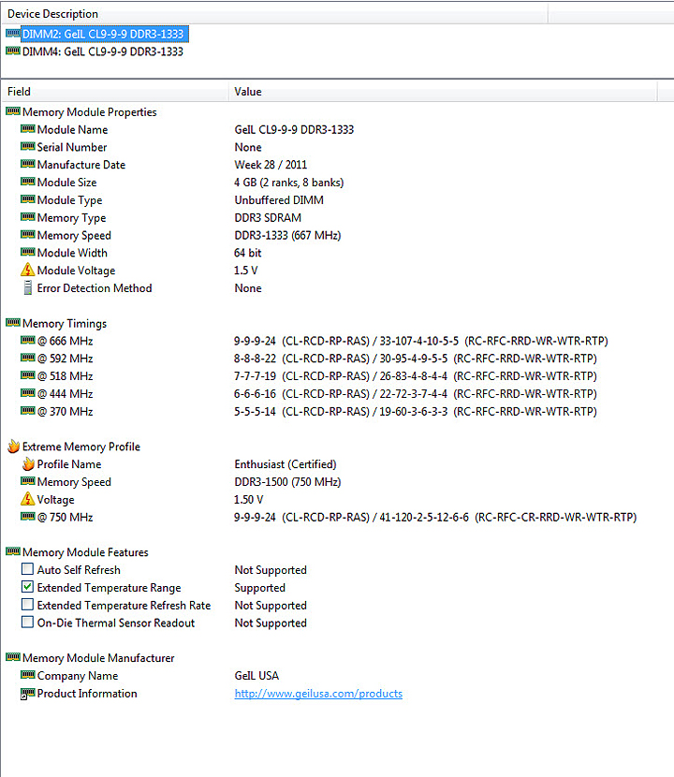Click the @ 518 MHz timing icon

click(28, 375)
